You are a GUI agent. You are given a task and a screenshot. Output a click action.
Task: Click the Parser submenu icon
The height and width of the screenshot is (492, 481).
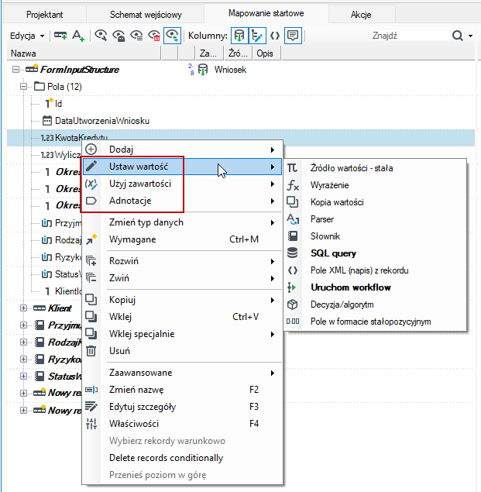(293, 219)
